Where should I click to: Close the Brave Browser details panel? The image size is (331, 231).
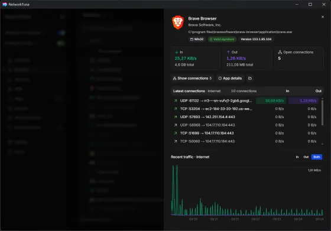pyautogui.click(x=322, y=17)
